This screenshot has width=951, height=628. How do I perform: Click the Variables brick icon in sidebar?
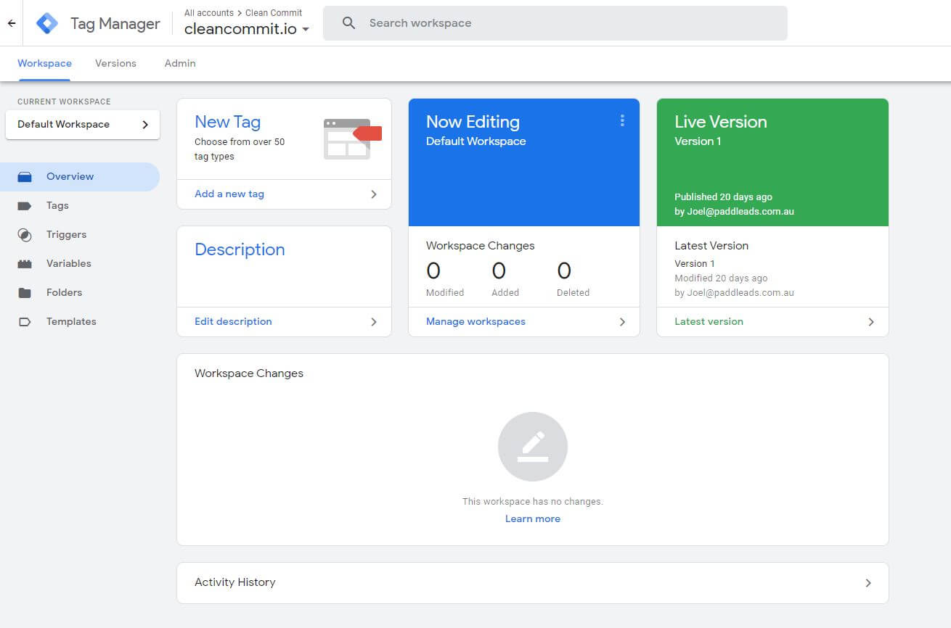pos(25,264)
